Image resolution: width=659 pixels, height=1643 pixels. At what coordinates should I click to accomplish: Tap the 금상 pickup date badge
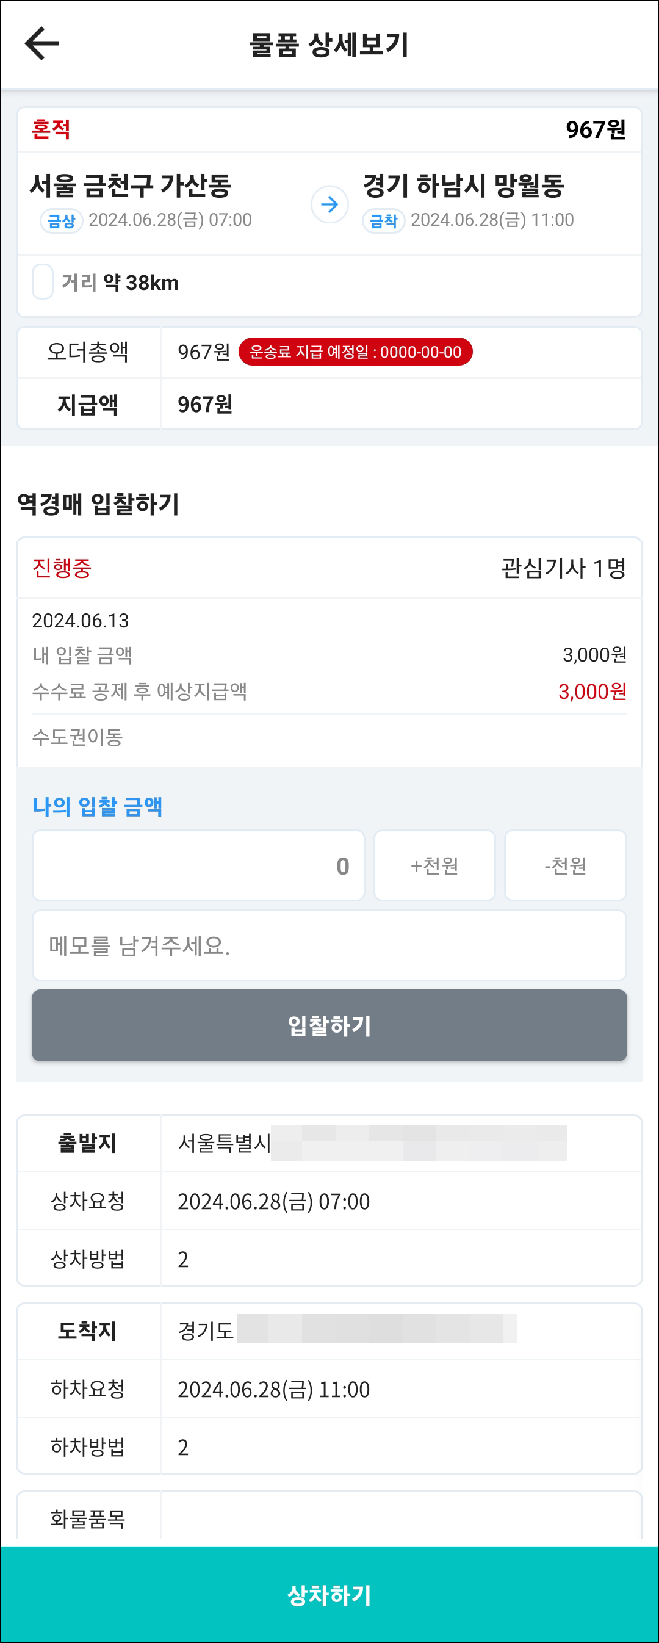pos(61,221)
